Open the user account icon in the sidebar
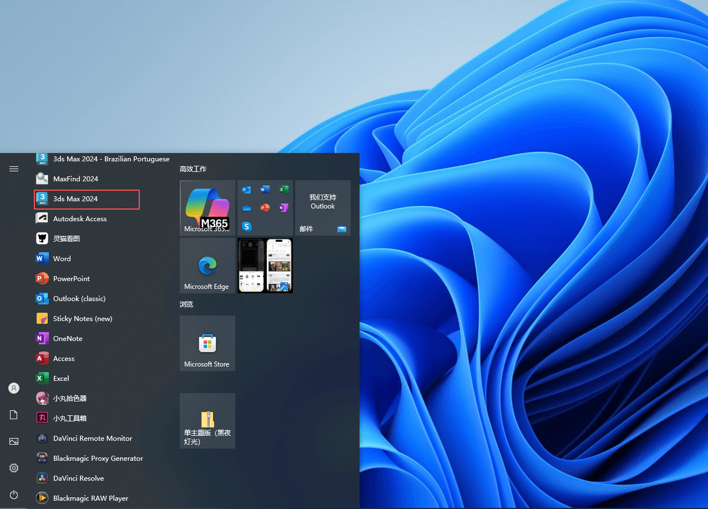The width and height of the screenshot is (708, 509). point(13,388)
